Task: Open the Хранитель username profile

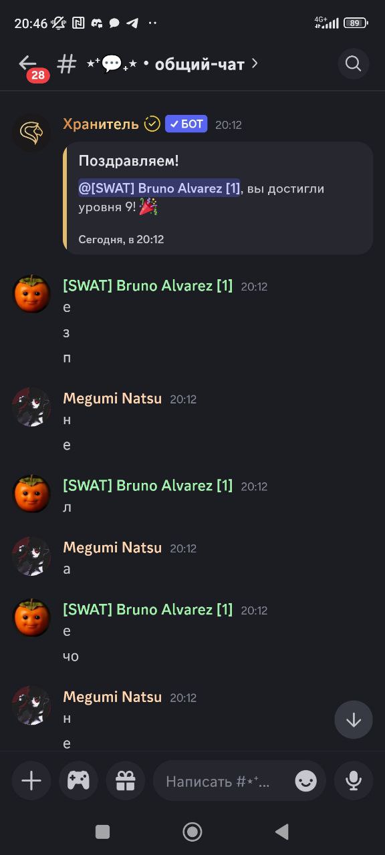Action: tap(101, 124)
